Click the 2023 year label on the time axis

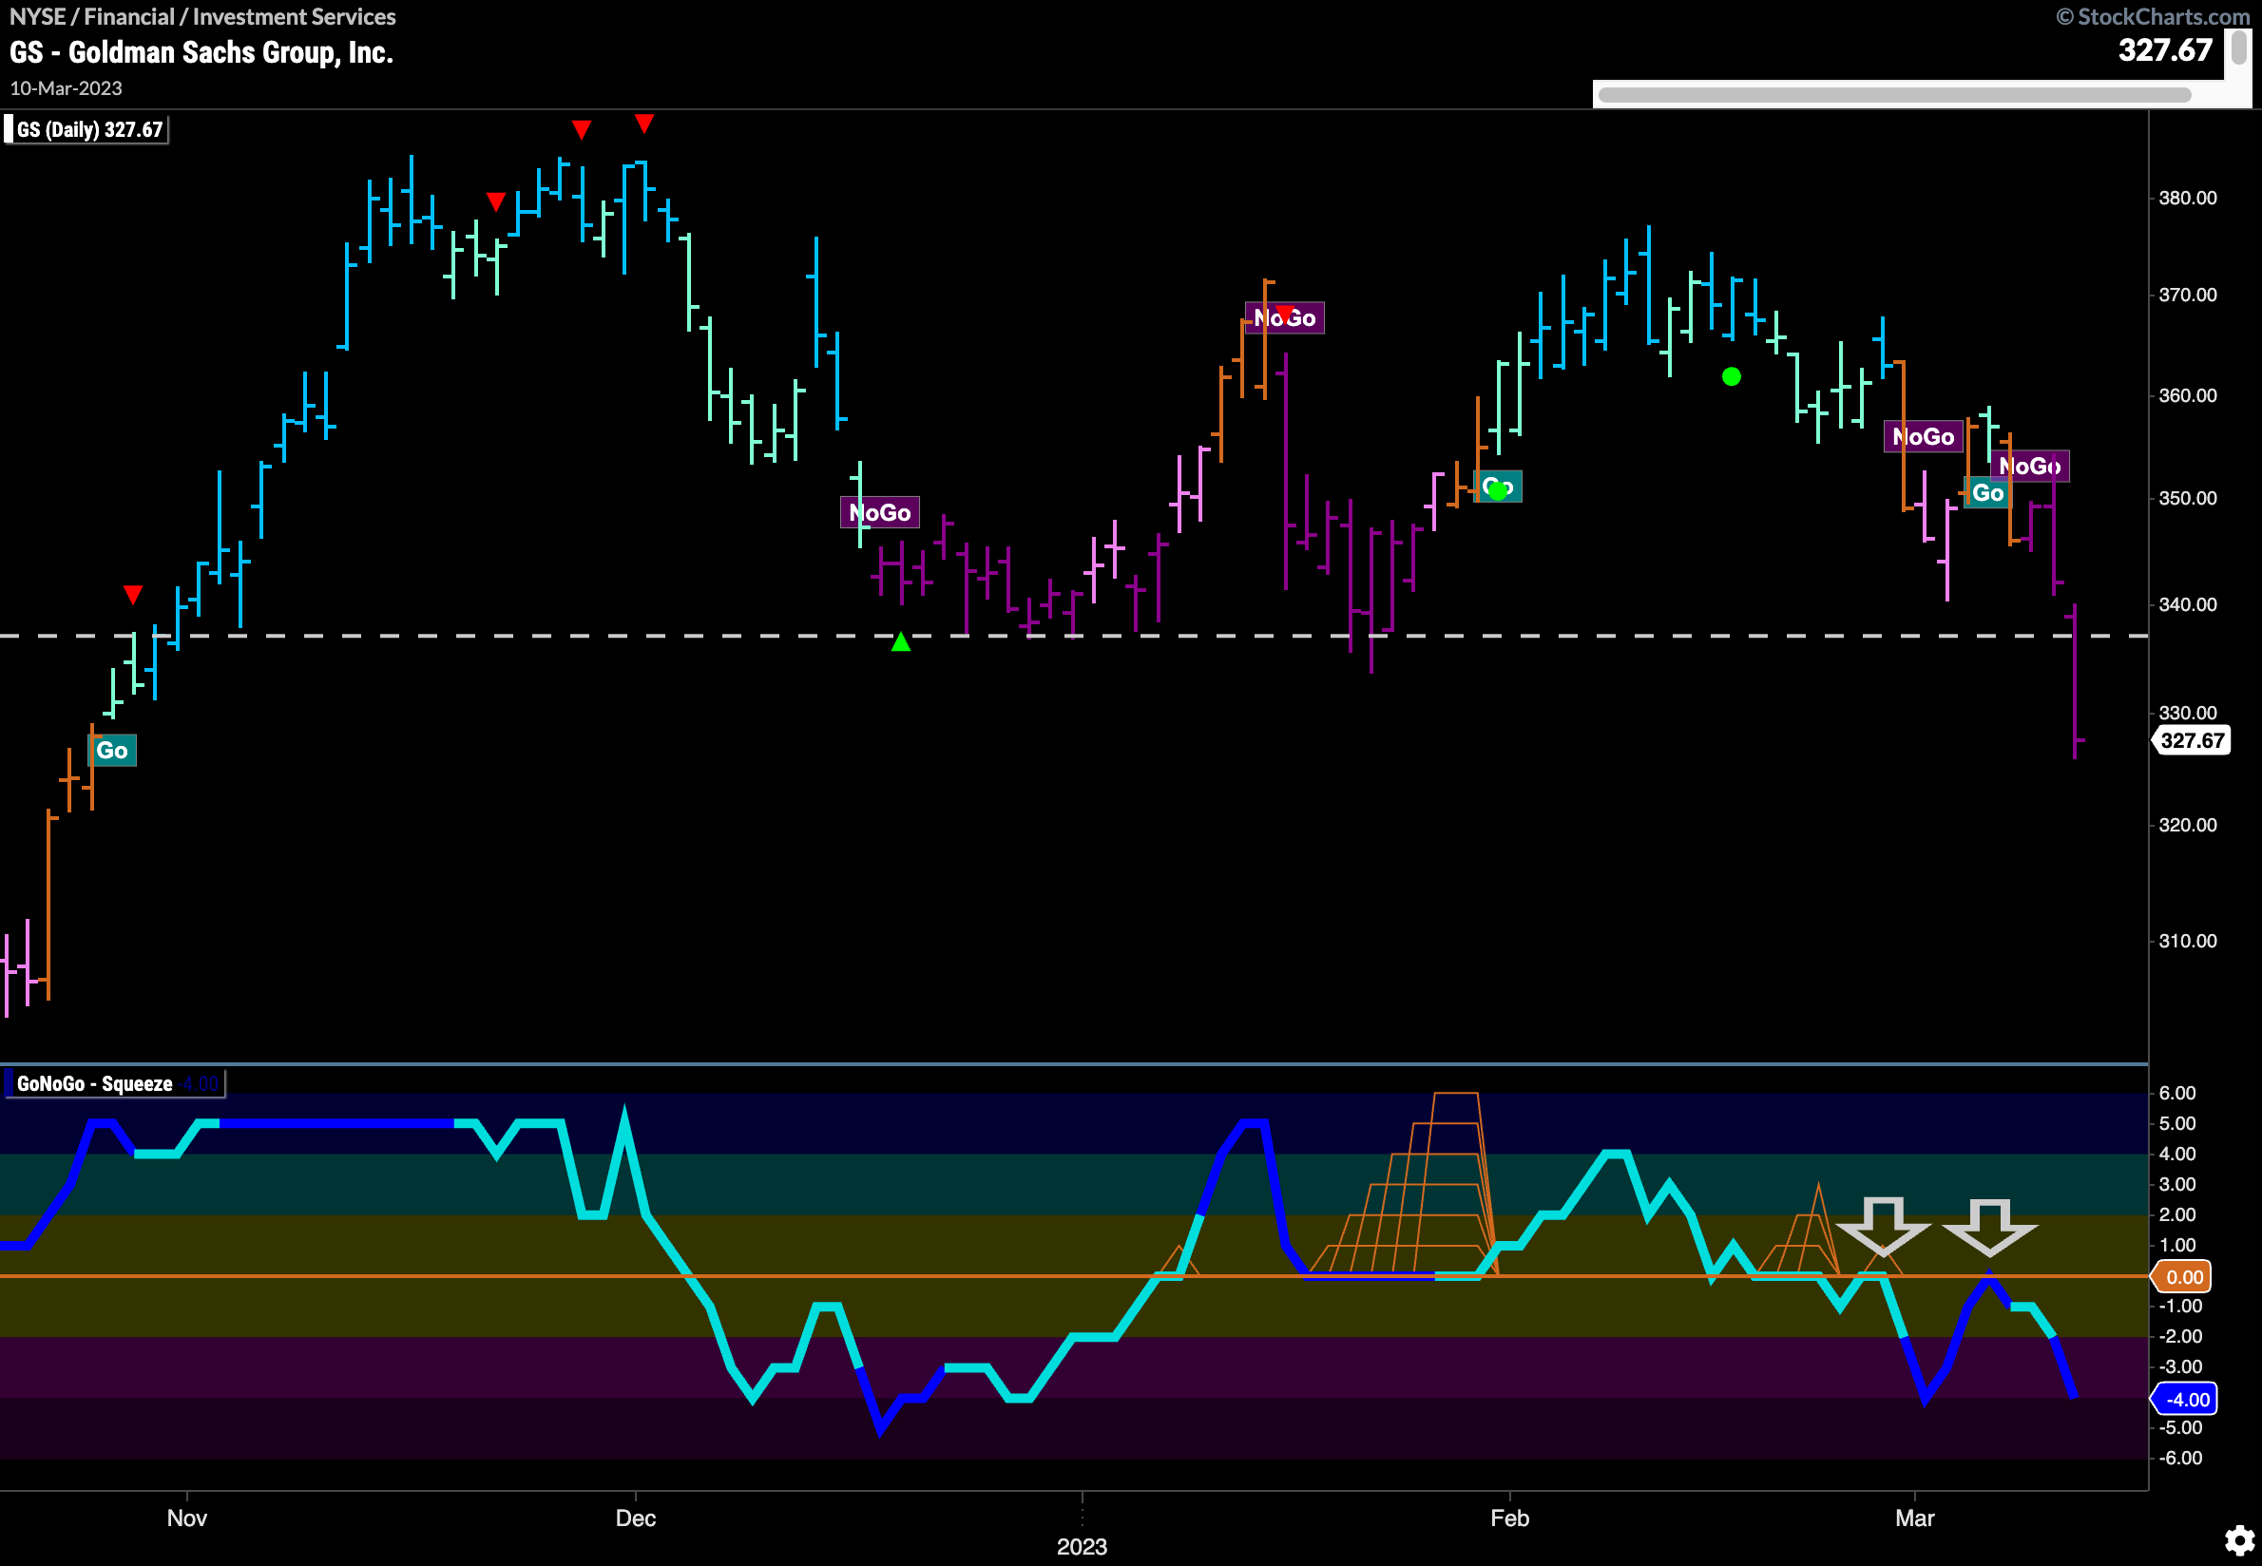(x=1083, y=1546)
